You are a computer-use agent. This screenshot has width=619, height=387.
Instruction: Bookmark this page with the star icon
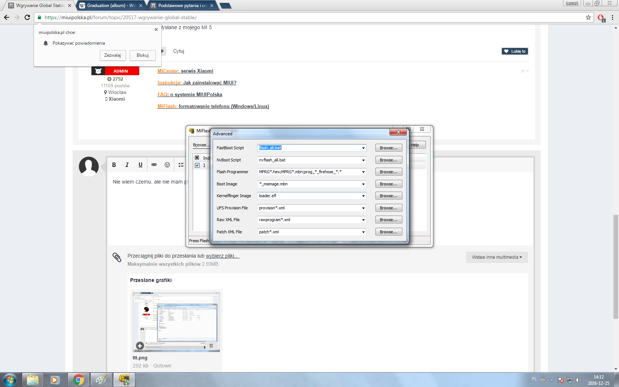588,17
